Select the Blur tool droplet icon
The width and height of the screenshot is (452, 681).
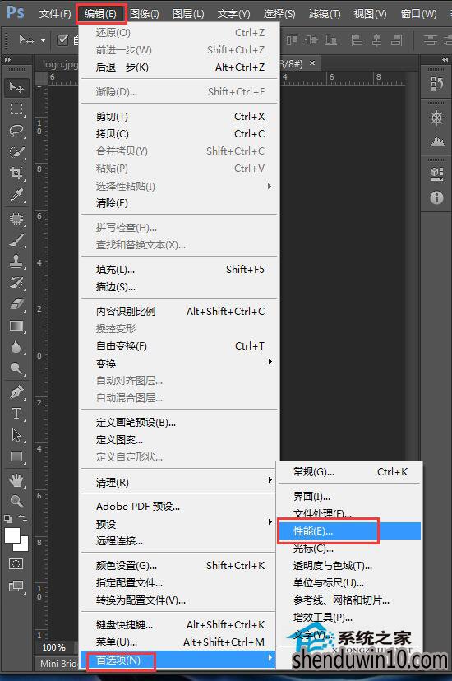pos(16,347)
